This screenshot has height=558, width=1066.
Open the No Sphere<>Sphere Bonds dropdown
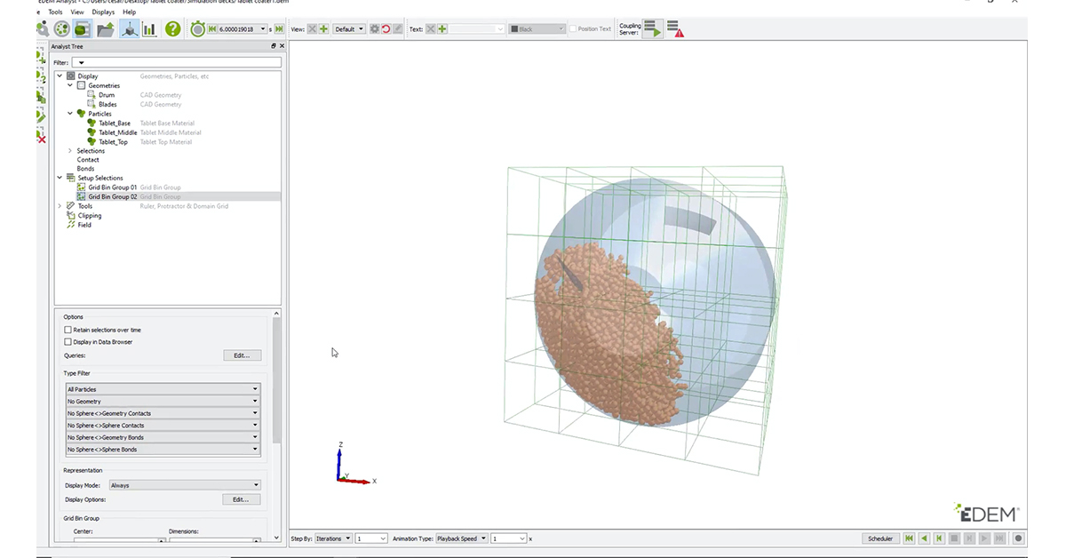163,450
